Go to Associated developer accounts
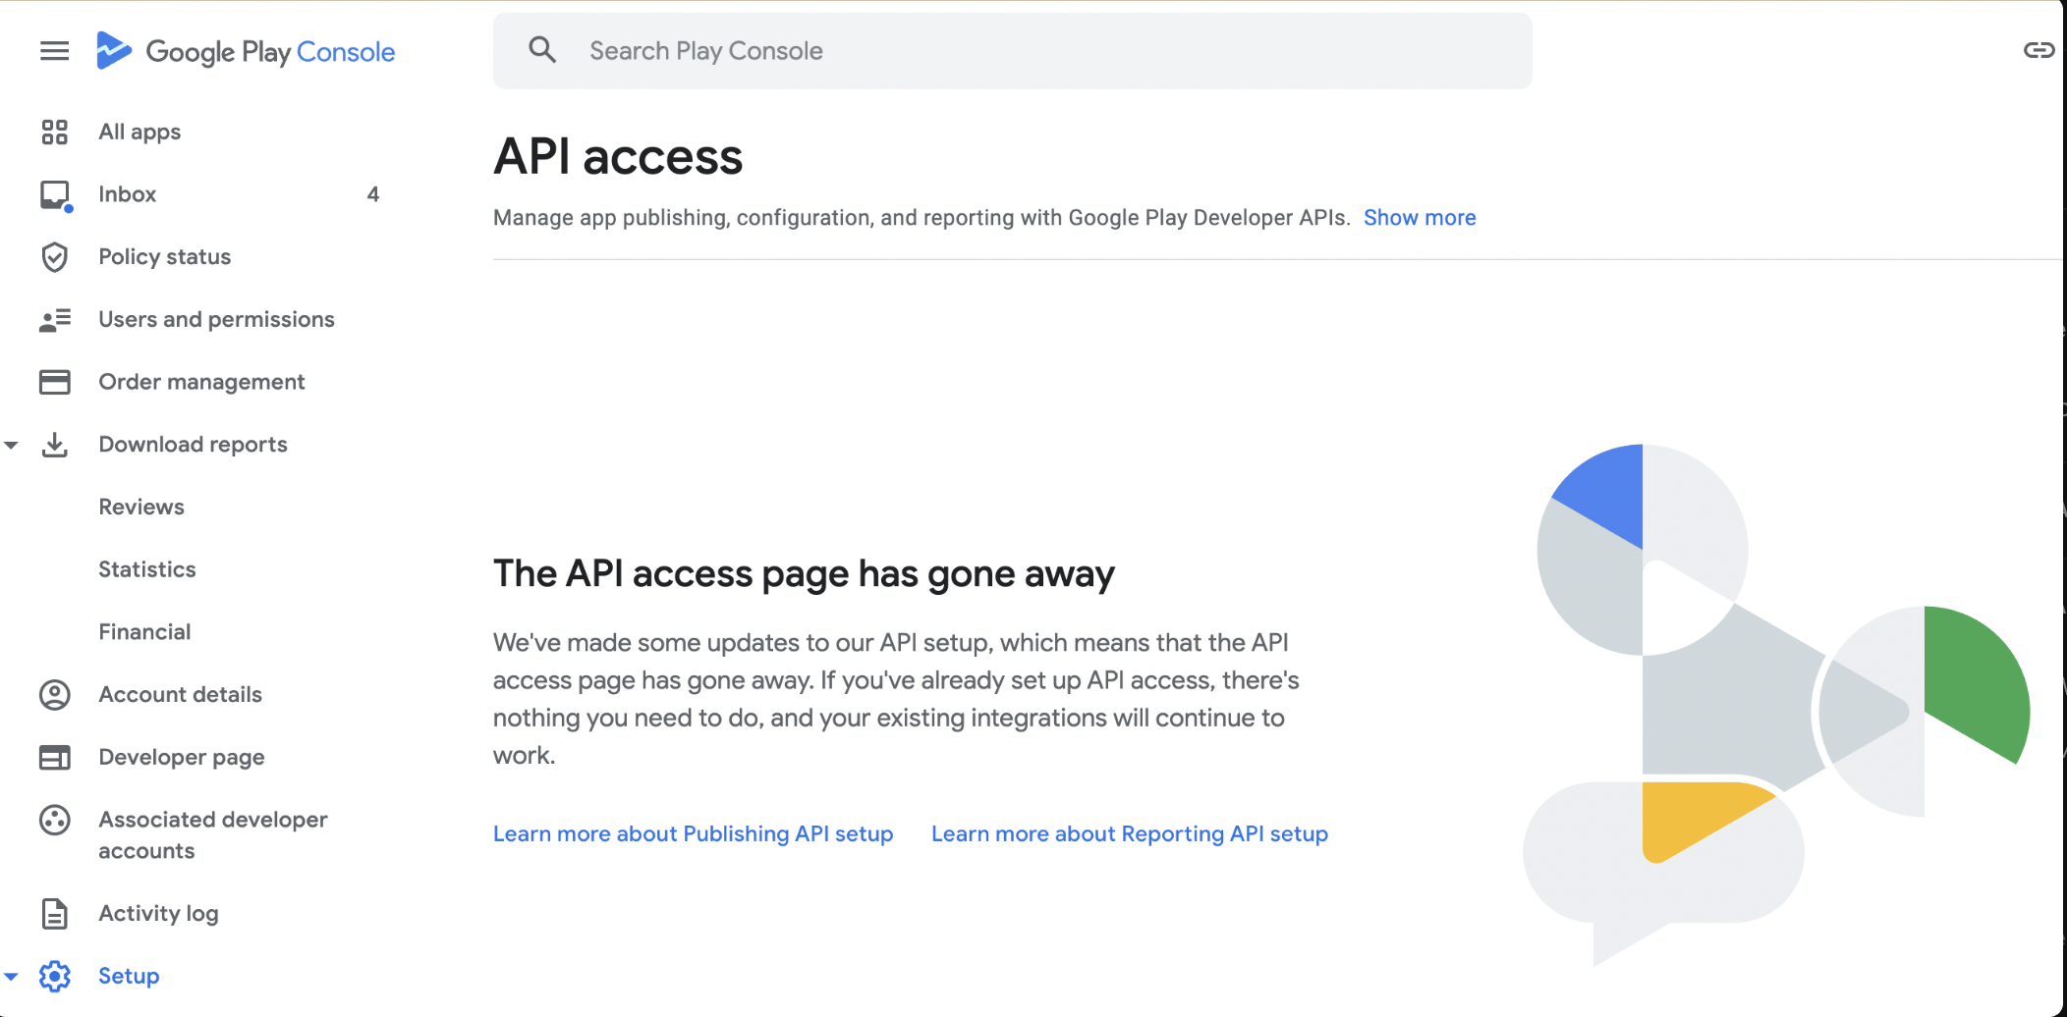 [212, 835]
